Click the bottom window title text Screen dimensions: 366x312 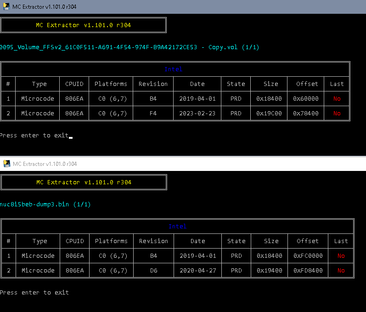pyautogui.click(x=45, y=164)
